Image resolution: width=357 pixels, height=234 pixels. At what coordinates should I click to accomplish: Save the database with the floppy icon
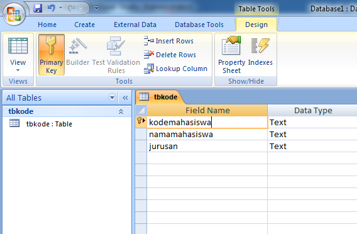point(38,8)
